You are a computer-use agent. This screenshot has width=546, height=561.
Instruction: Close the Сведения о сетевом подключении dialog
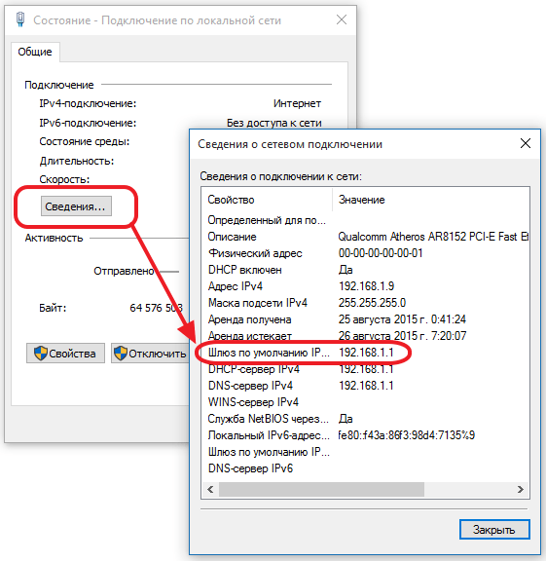pos(526,143)
